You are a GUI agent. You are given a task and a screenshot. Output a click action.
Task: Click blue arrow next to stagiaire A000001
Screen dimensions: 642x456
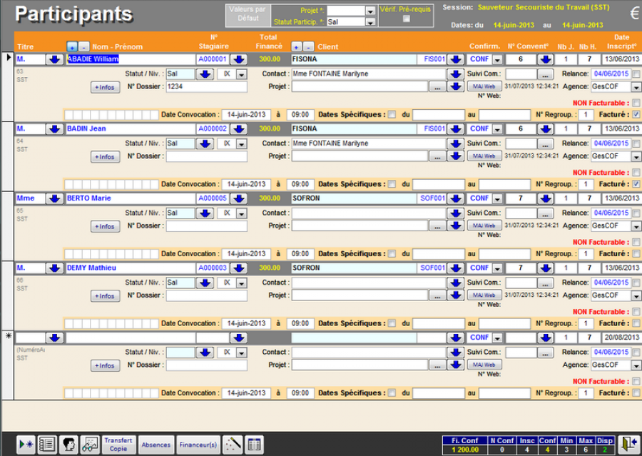point(239,59)
